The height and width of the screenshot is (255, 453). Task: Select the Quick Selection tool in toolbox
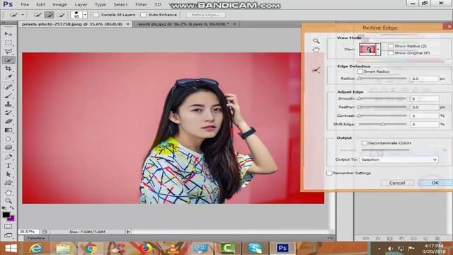pyautogui.click(x=8, y=60)
